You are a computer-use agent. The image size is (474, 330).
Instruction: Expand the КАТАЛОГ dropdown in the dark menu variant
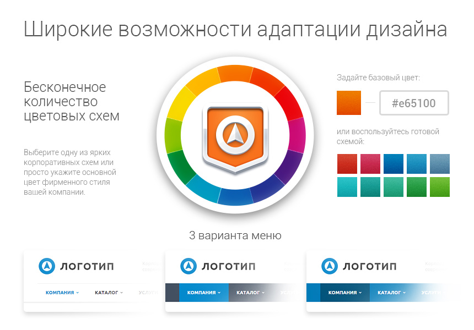tap(249, 292)
